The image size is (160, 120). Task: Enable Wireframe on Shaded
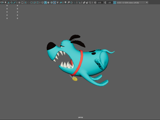[x=51, y=3]
